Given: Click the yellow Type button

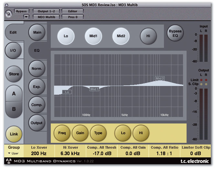Looking at the screenshot, I should (x=98, y=133).
